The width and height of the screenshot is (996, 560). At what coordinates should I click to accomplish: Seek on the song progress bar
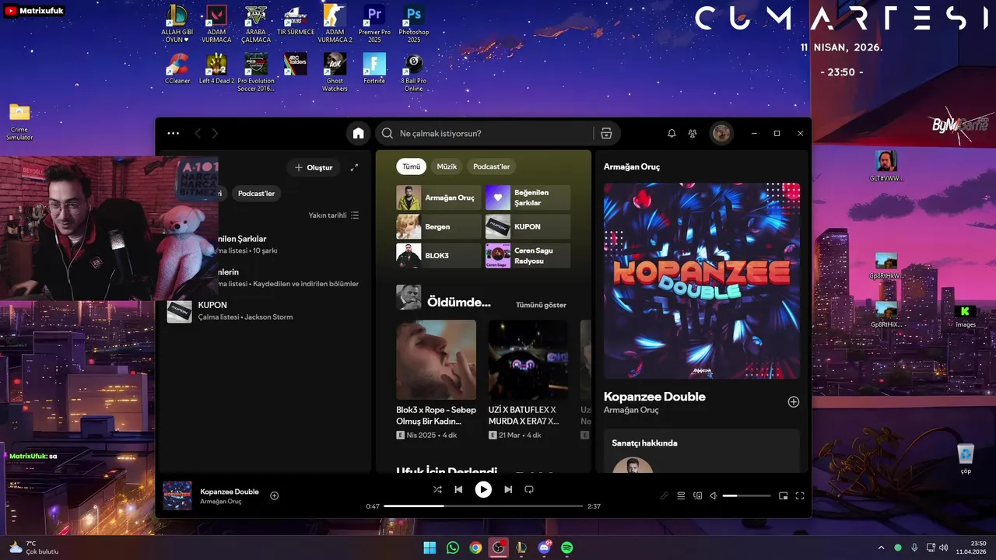click(x=483, y=506)
